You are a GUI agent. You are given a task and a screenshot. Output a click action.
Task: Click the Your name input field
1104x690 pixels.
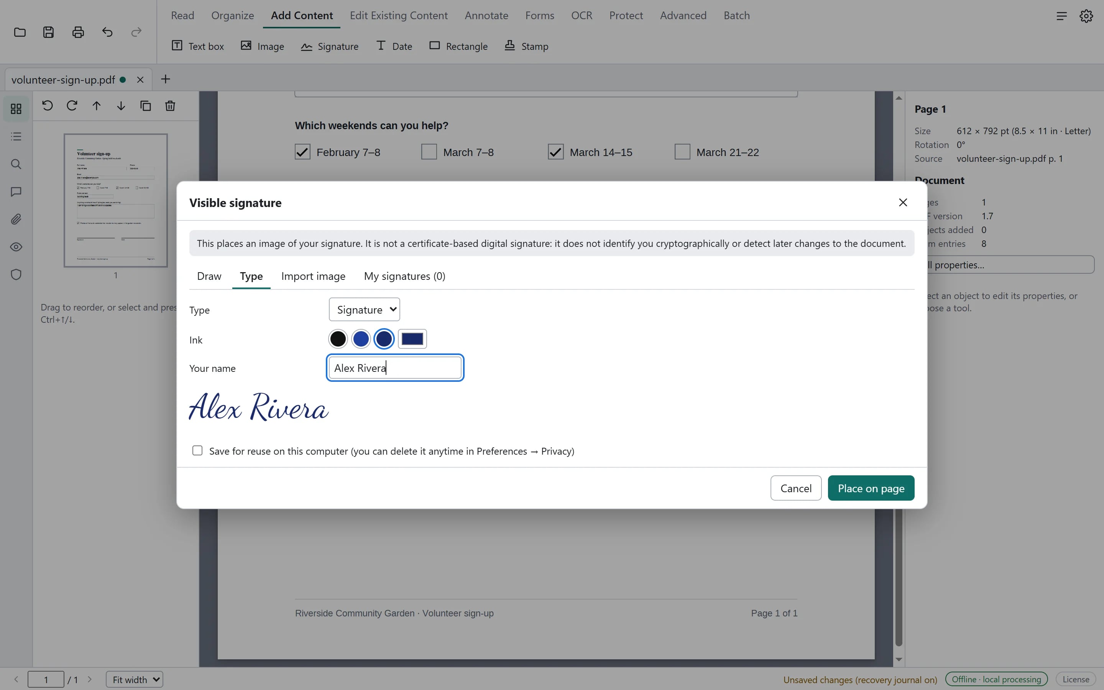click(396, 368)
